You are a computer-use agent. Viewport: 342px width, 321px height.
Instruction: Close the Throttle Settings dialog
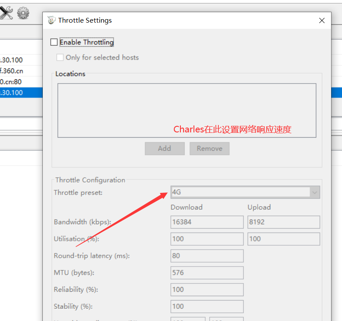click(322, 20)
